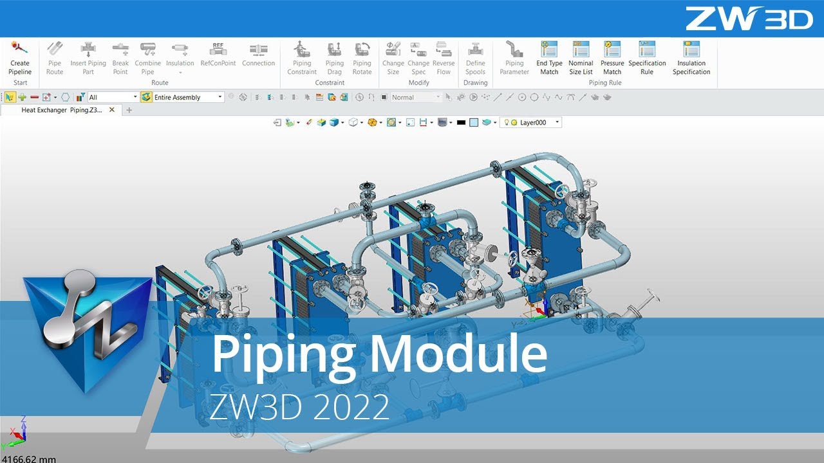Screen dimensions: 824x463
Task: Click the Create Pipeline tool
Action: [x=20, y=59]
